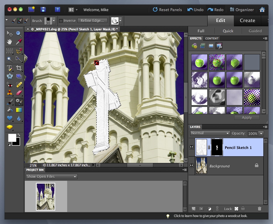This screenshot has height=224, width=273.
Task: Switch to Quick edit mode tab
Action: pos(228,31)
